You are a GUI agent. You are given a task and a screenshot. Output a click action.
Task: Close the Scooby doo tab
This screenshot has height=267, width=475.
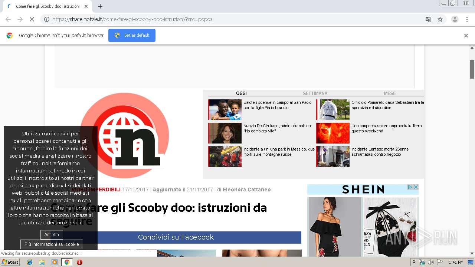pos(86,6)
